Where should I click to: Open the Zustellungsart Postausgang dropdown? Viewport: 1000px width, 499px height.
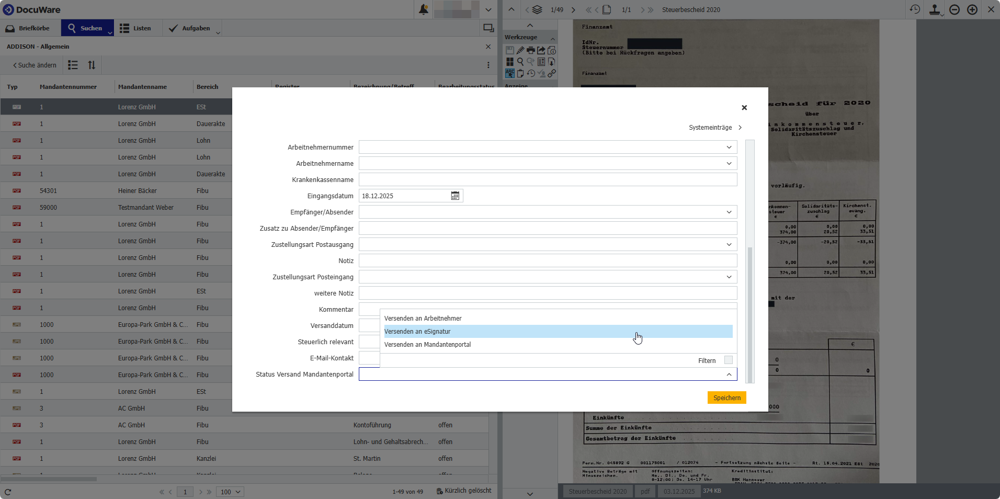pos(729,245)
